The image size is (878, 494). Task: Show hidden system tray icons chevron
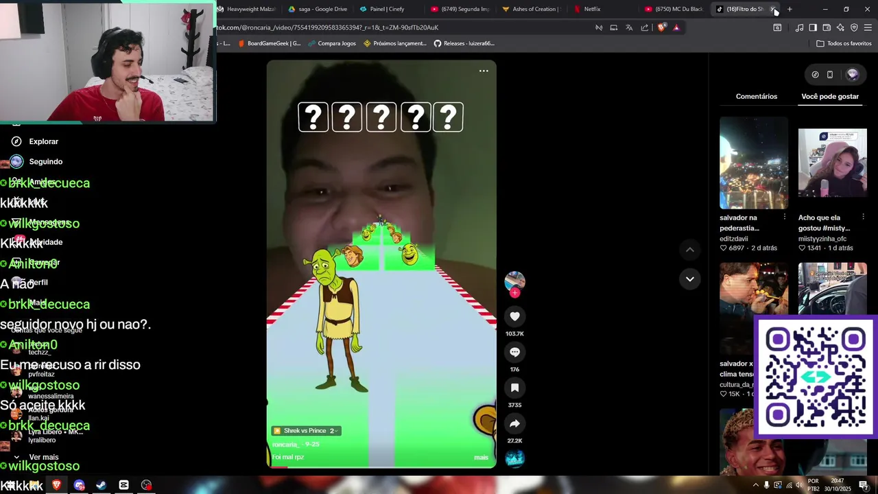[x=755, y=485]
